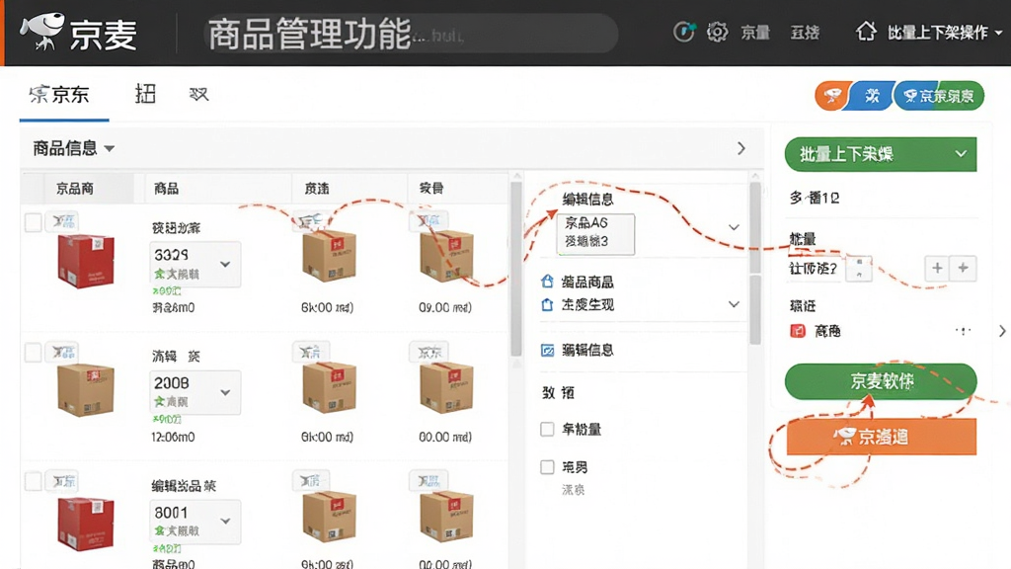Click the first plus button
This screenshot has width=1011, height=569.
point(937,269)
